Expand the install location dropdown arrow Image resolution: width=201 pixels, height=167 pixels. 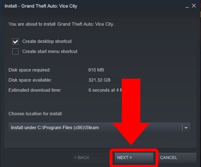[186, 128]
